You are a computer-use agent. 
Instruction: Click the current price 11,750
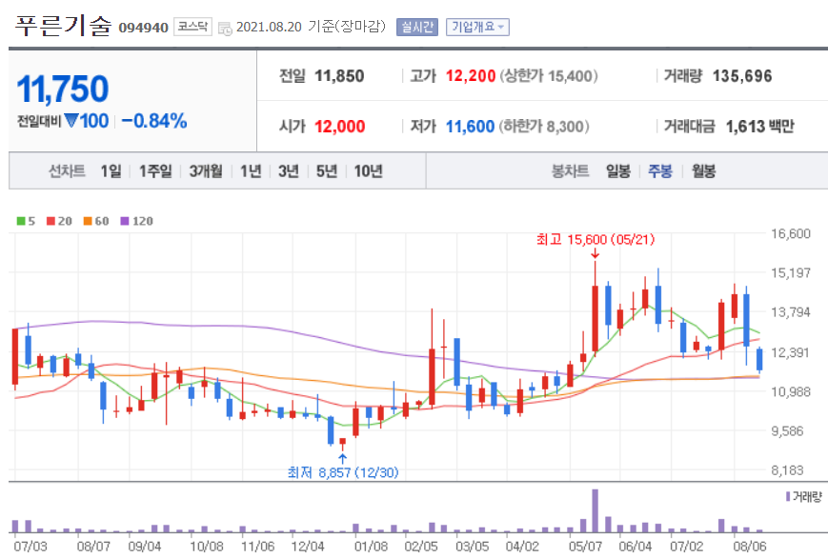[x=63, y=89]
